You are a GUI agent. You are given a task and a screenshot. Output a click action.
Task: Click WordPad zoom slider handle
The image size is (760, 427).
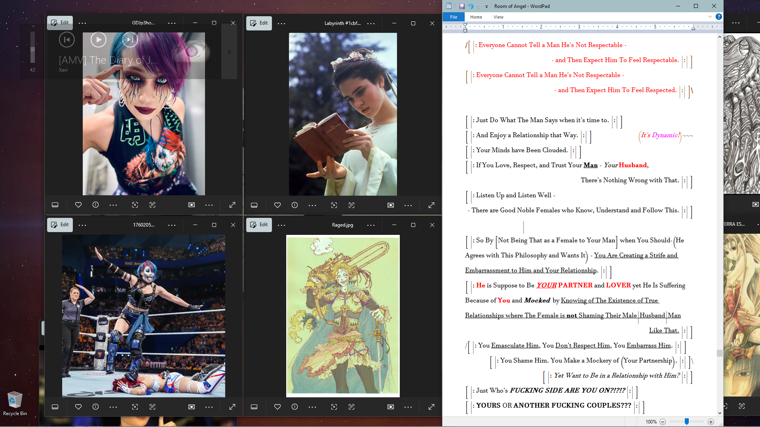(x=687, y=422)
